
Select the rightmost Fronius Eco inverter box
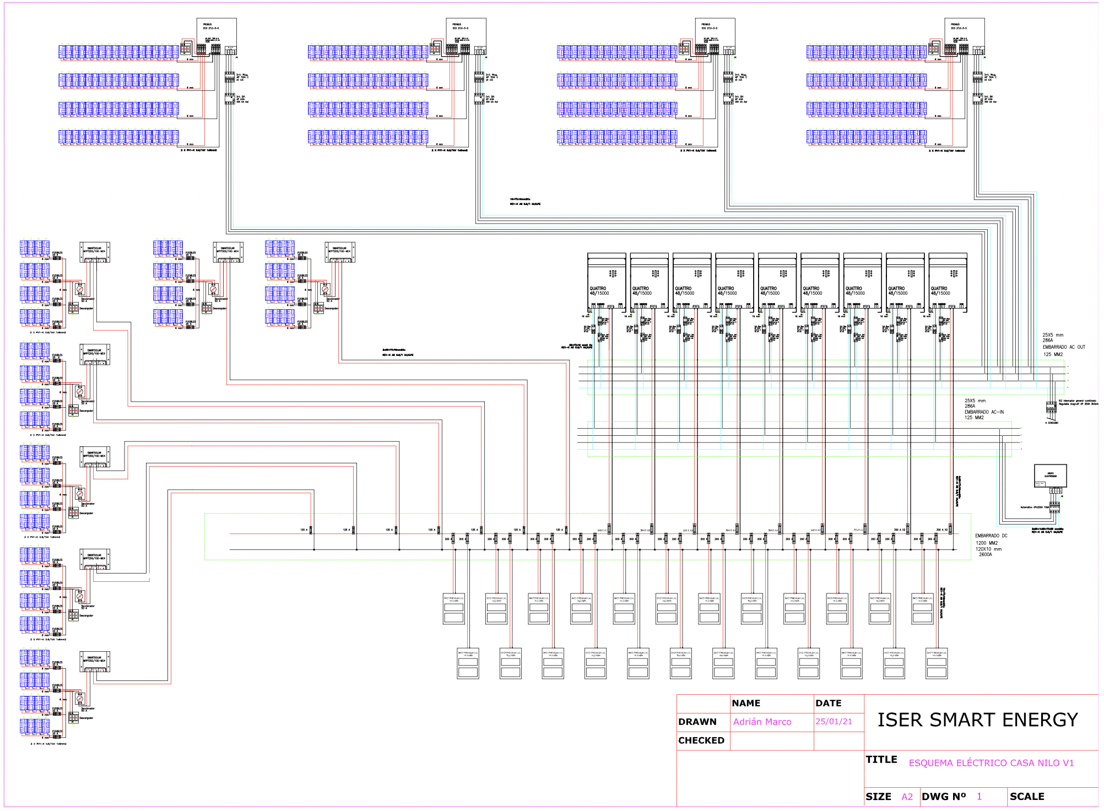point(965,32)
